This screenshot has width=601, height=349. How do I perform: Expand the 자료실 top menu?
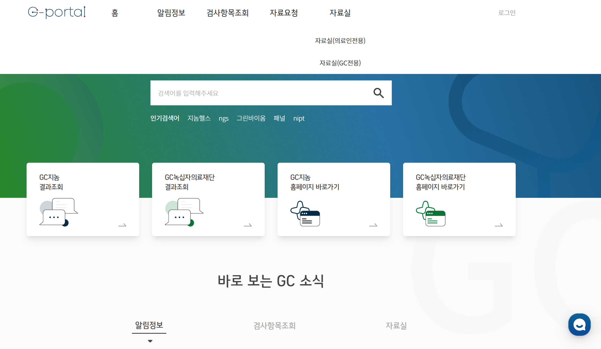point(340,13)
